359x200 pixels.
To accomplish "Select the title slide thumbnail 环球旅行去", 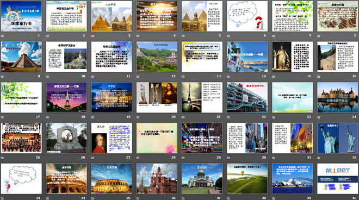I will coord(21,16).
